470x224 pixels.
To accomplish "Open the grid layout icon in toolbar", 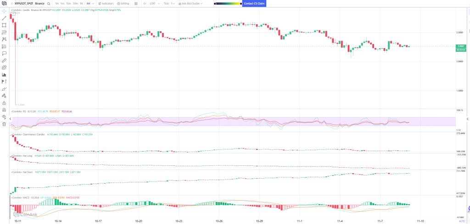I will tap(136, 3).
